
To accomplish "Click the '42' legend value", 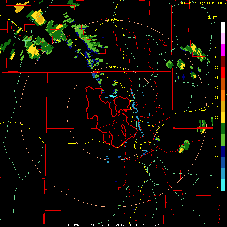I will (217, 88).
